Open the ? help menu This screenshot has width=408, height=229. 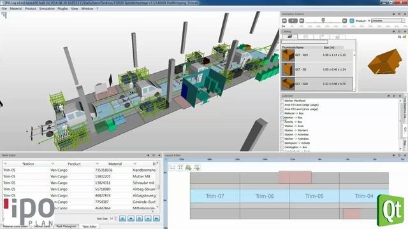[x=98, y=8]
